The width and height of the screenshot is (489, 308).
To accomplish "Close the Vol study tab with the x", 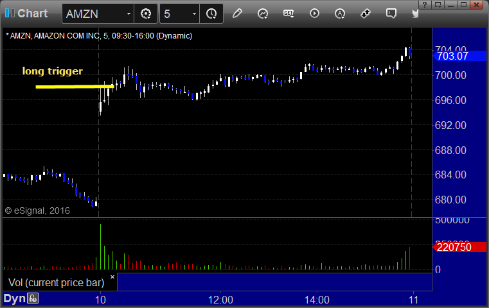I will (x=112, y=277).
